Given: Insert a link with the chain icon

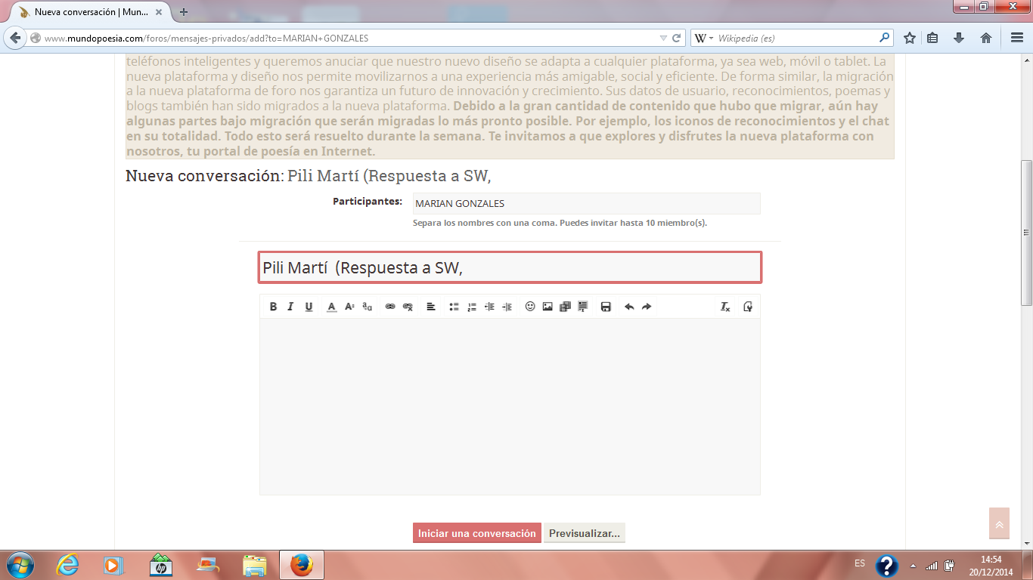Looking at the screenshot, I should (390, 307).
